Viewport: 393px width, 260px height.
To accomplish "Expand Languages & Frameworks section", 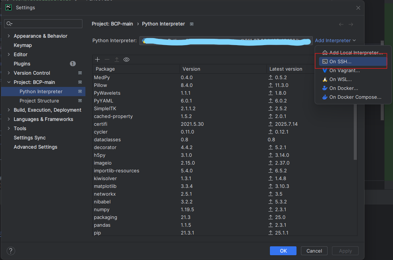I will coord(9,119).
